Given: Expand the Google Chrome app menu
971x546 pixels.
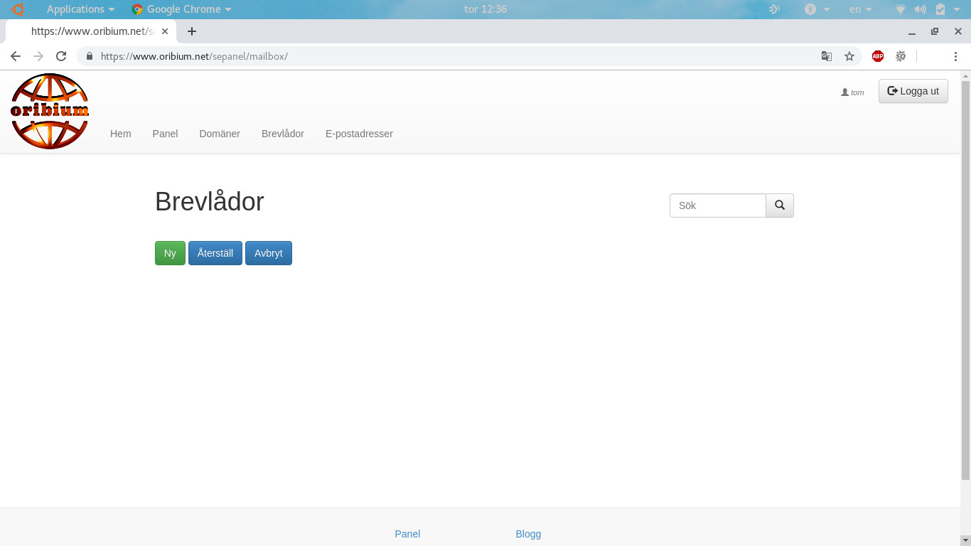Looking at the screenshot, I should 182,9.
